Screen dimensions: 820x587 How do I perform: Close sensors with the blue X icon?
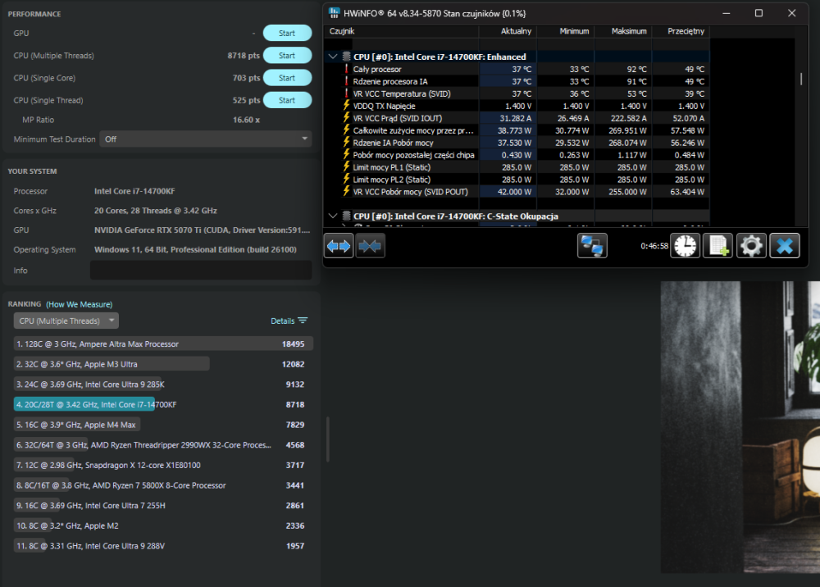tap(785, 246)
